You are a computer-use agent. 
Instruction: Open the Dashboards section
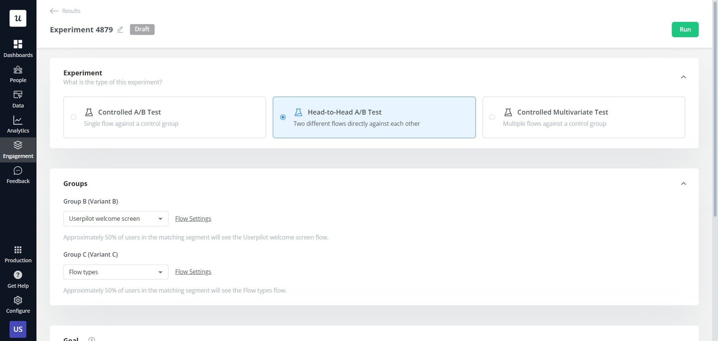point(18,48)
